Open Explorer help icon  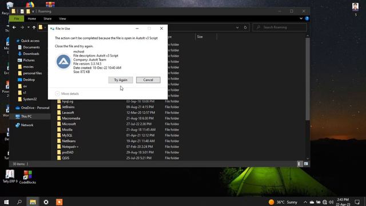307,18
